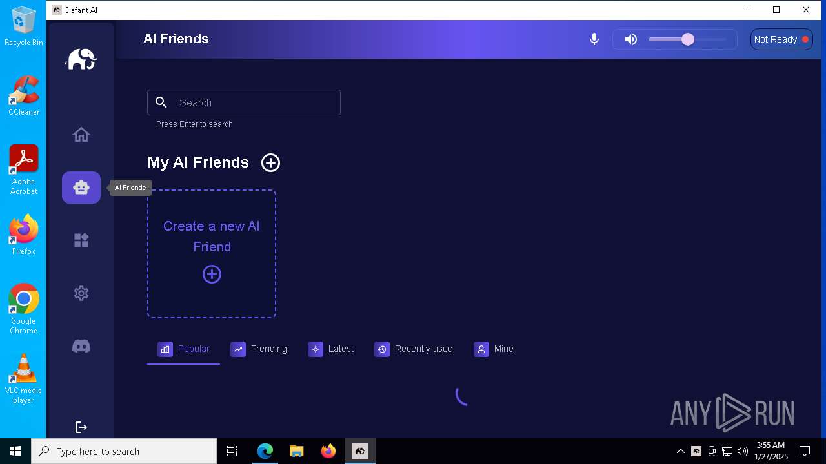Select Elefant AI taskbar button

[360, 451]
